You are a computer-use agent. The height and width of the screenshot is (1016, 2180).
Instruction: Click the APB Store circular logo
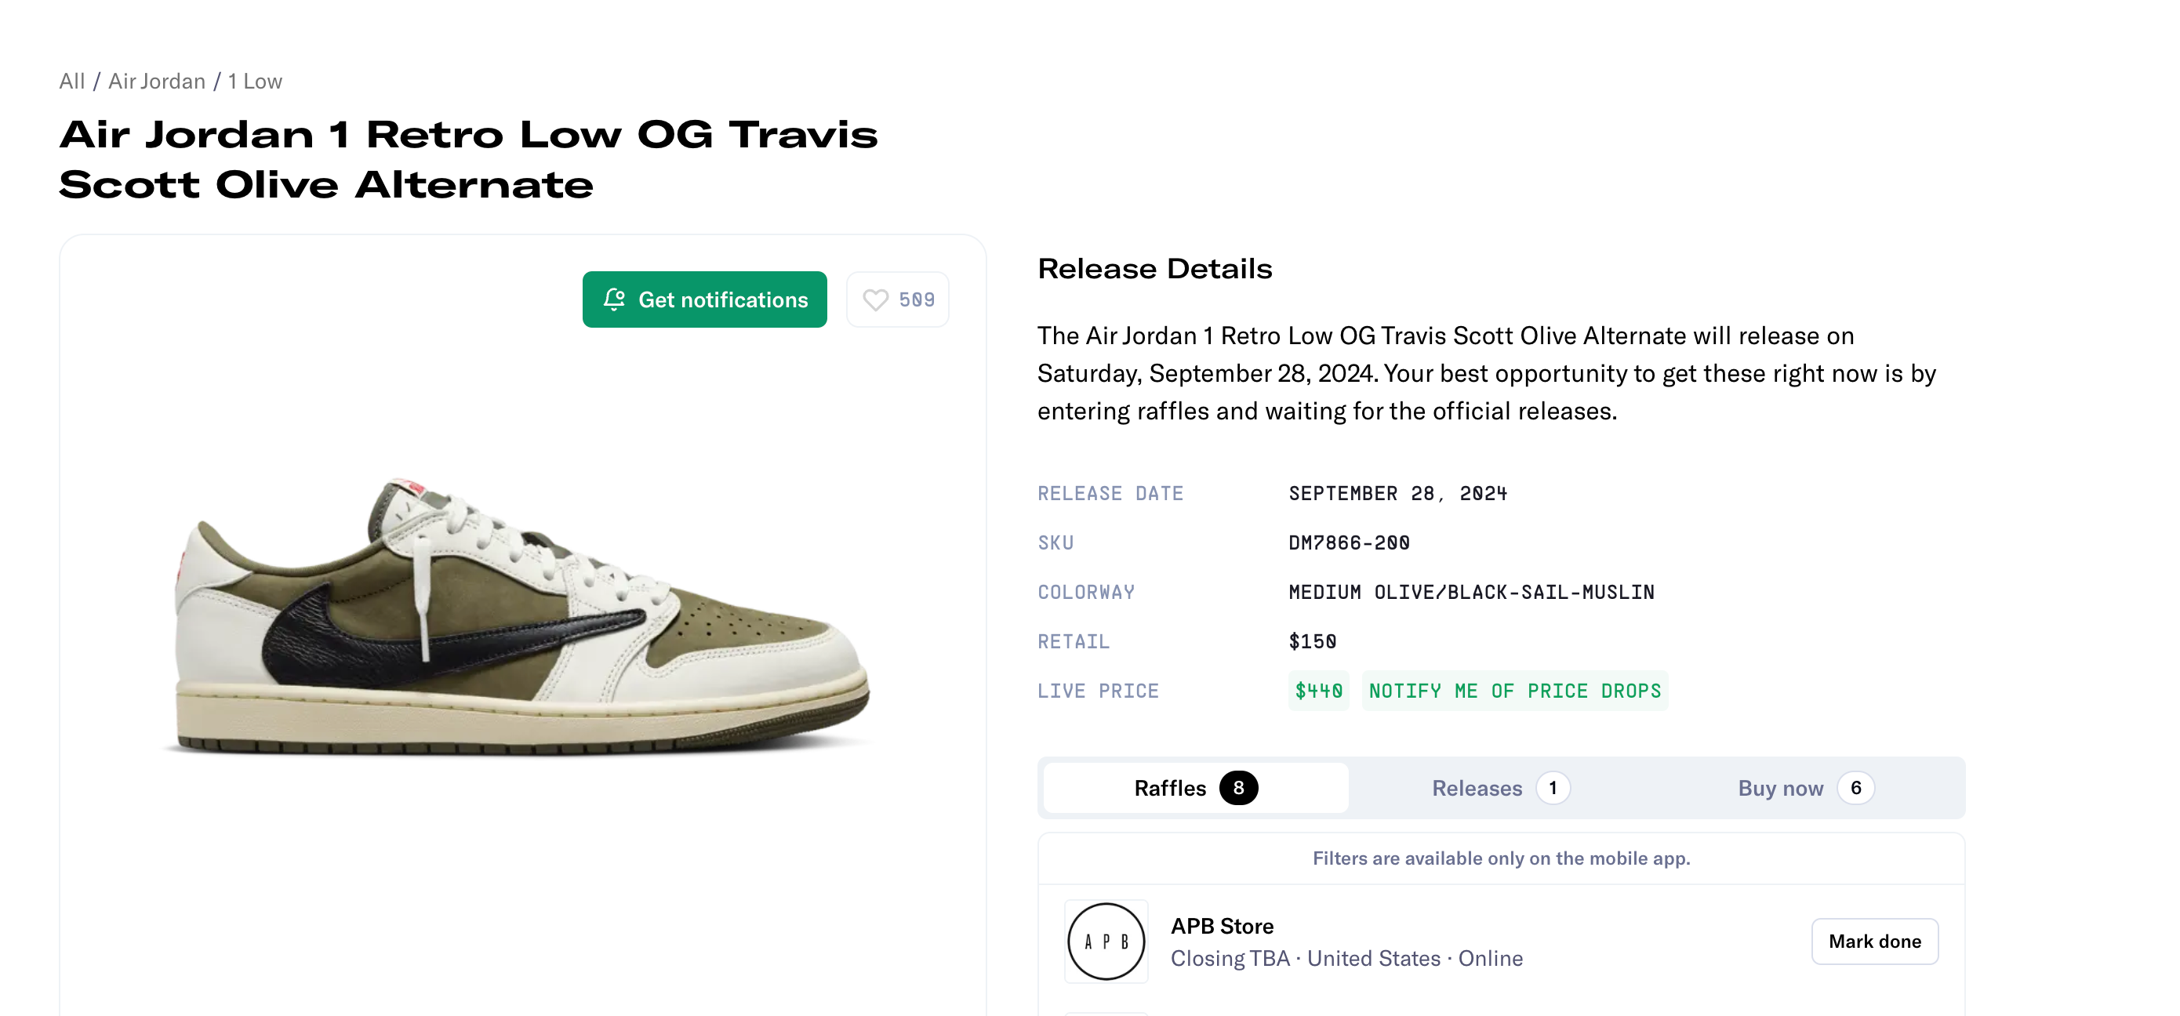[x=1105, y=941]
